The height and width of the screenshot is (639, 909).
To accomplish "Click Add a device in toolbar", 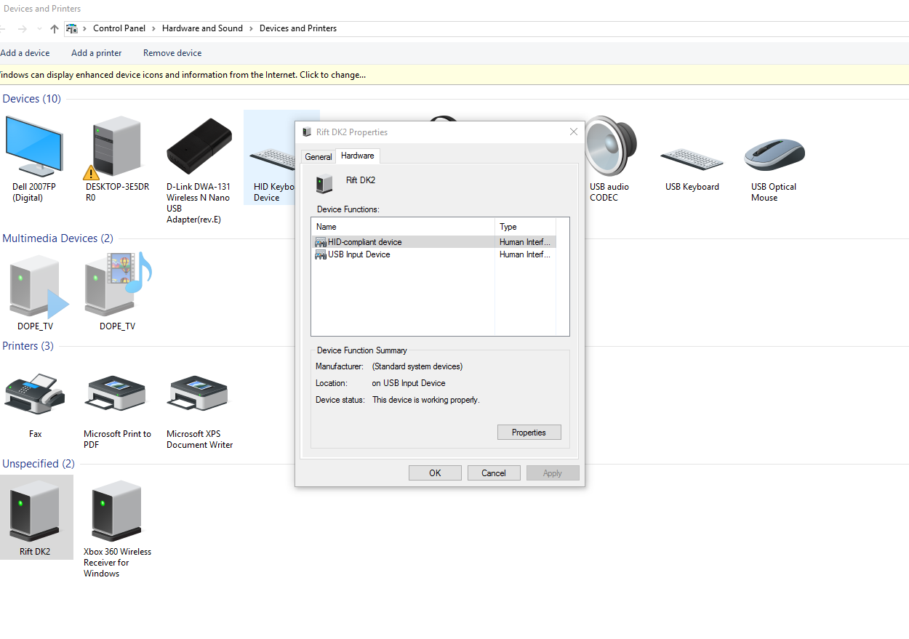I will (25, 53).
